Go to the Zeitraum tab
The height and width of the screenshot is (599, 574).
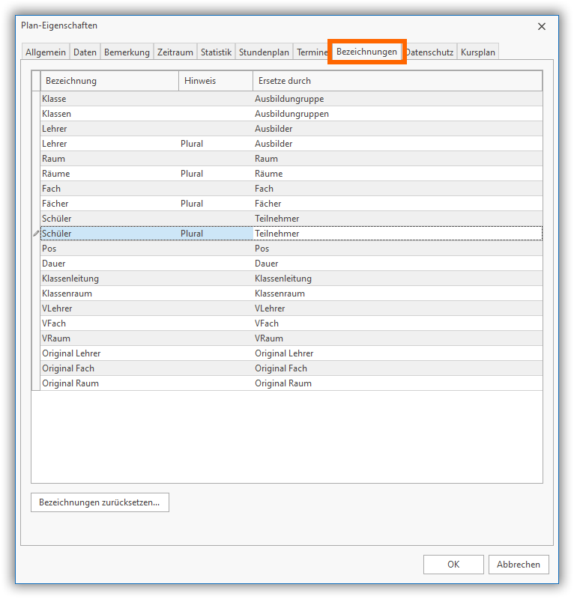point(175,52)
